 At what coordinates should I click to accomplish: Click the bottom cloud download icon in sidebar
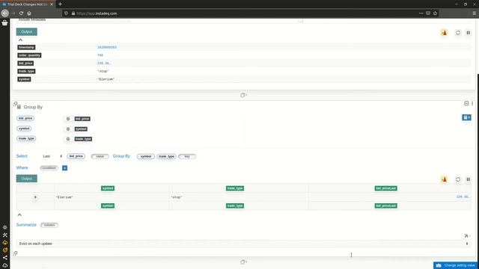coord(5,265)
